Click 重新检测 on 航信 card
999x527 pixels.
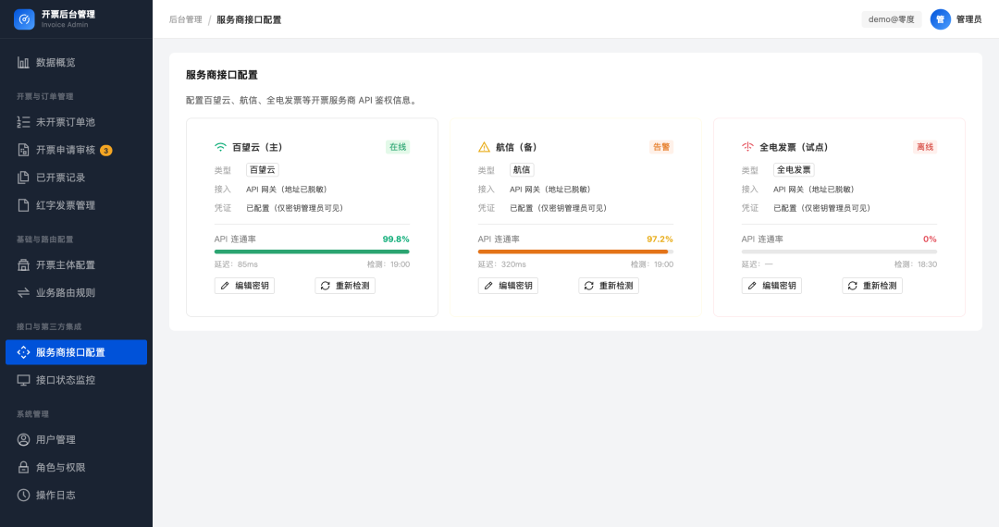[x=609, y=286]
